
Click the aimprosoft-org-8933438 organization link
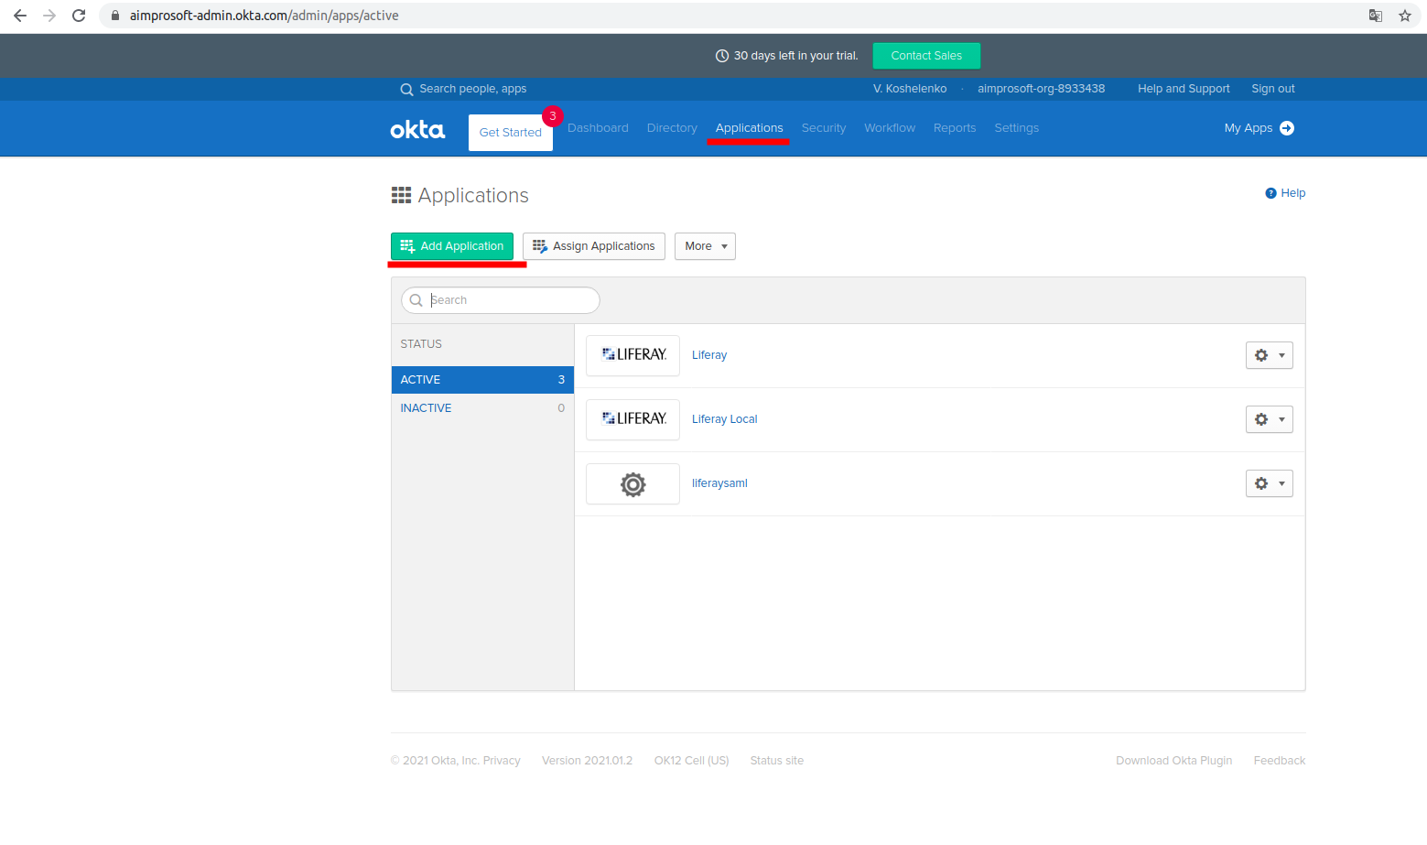1041,89
